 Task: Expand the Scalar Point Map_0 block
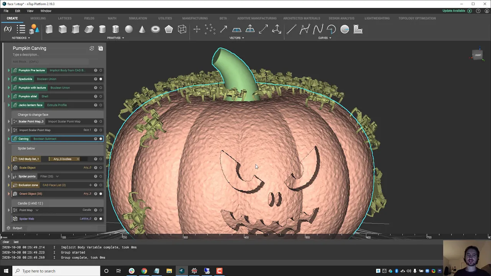click(9, 122)
